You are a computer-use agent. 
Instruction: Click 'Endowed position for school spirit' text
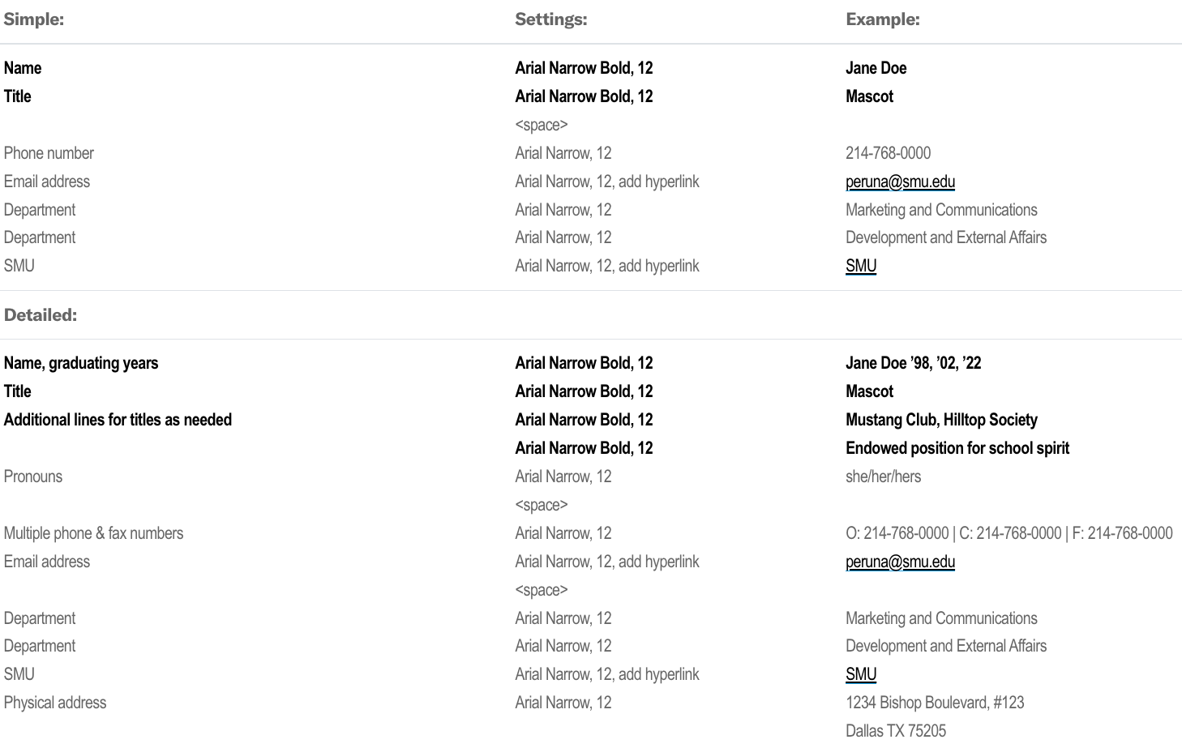point(957,448)
